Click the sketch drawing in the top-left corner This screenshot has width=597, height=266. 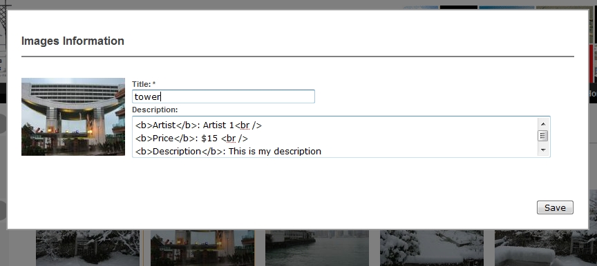pos(3,23)
